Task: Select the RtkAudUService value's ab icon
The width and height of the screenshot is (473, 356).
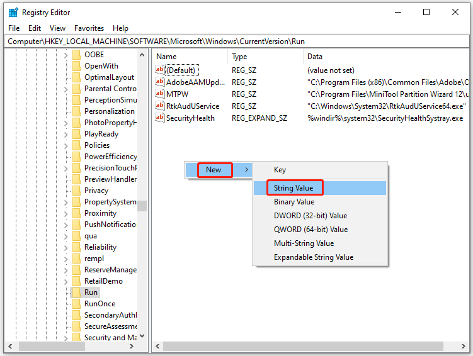Action: point(159,106)
